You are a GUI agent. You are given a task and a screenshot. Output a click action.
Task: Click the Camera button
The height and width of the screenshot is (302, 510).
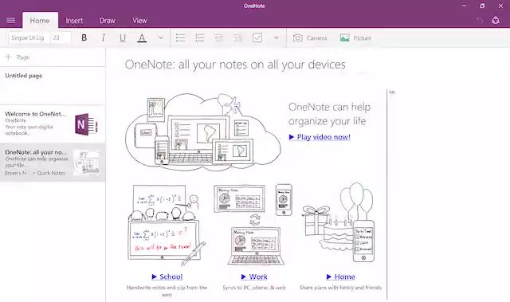310,38
